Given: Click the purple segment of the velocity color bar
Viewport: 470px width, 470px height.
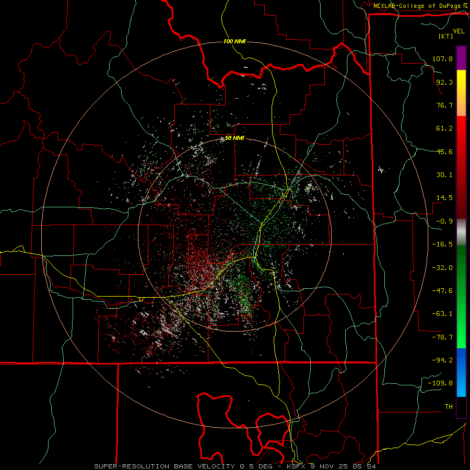Looking at the screenshot, I should (x=461, y=58).
